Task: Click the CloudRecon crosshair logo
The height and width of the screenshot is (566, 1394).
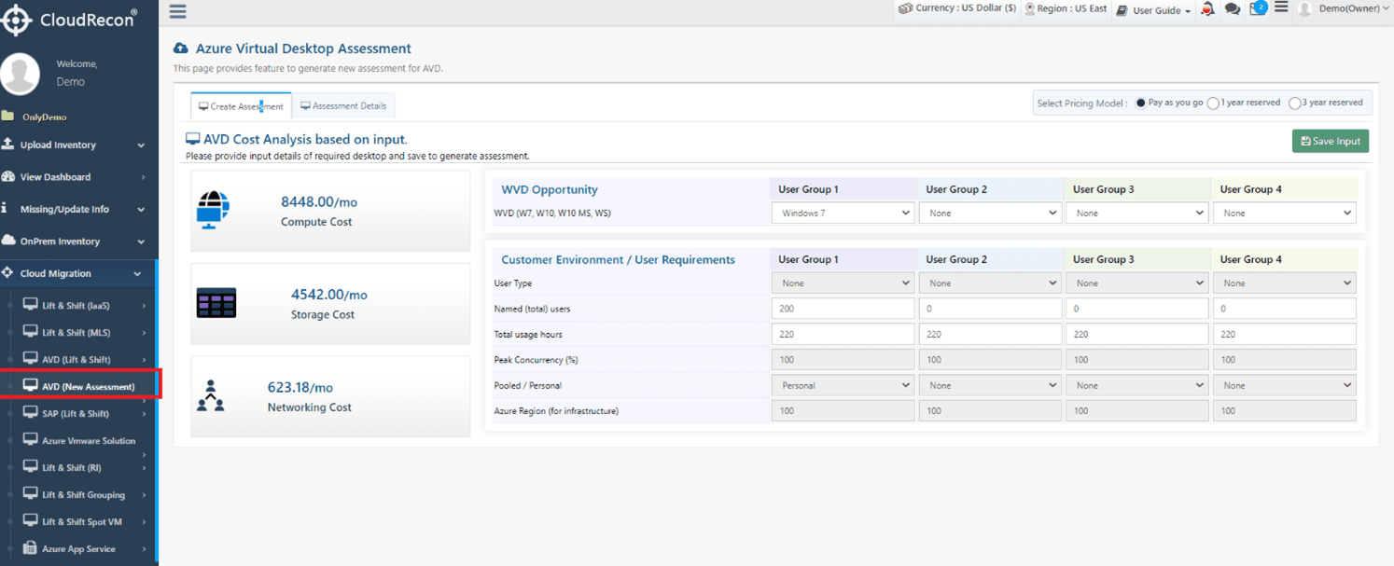Action: (17, 20)
